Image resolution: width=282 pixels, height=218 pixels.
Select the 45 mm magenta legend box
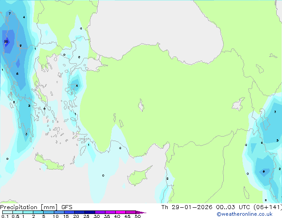(131, 212)
